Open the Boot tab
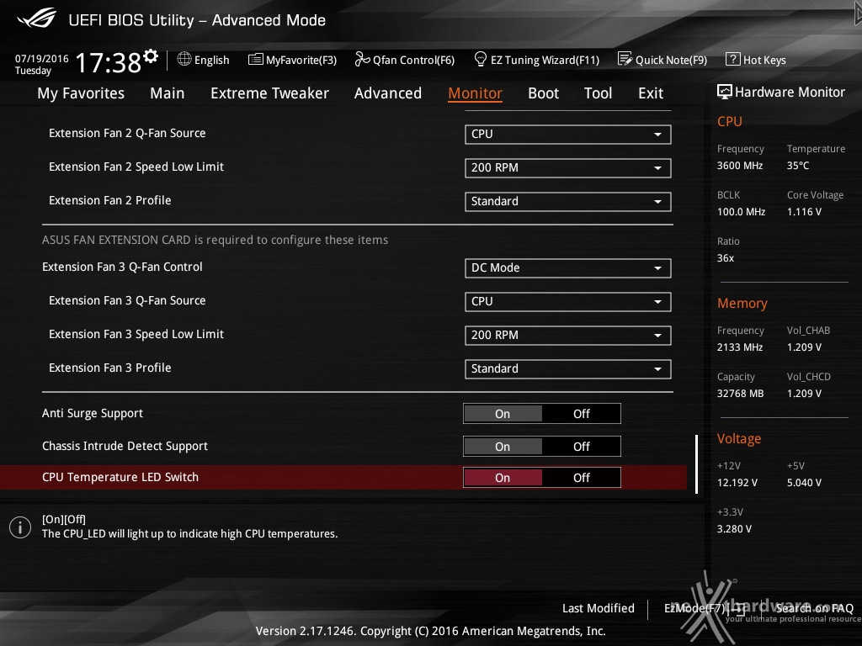Viewport: 862px width, 646px height. coord(543,93)
